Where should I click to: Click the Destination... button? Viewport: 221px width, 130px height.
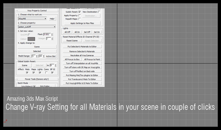[91, 16]
